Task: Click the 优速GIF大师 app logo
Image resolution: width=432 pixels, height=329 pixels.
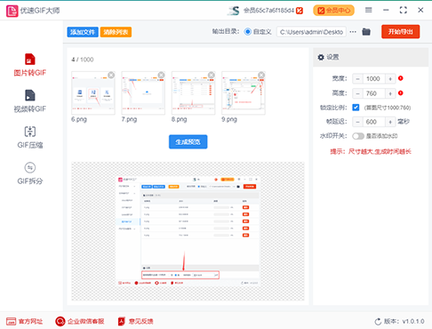Action: 12,11
